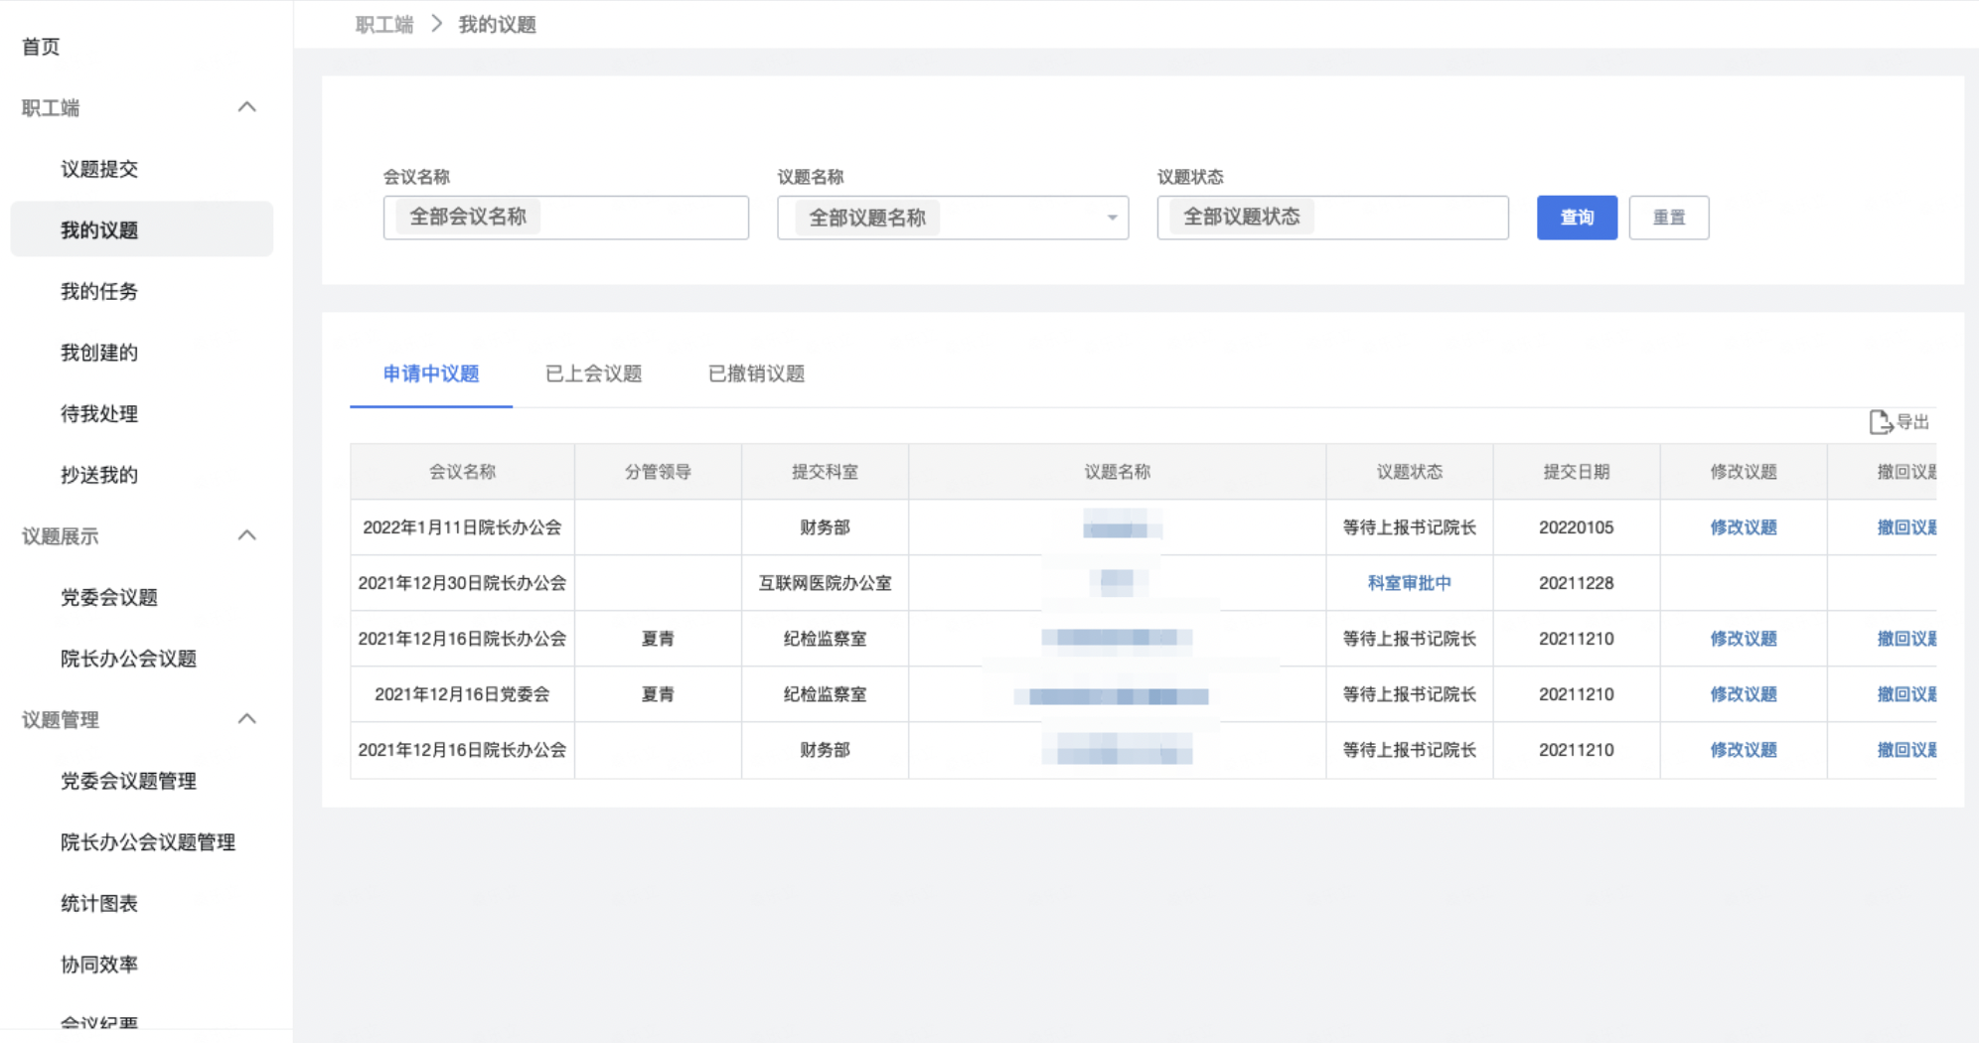The width and height of the screenshot is (1979, 1043).
Task: Open 党委会议题 under 议题展示
Action: pos(109,597)
